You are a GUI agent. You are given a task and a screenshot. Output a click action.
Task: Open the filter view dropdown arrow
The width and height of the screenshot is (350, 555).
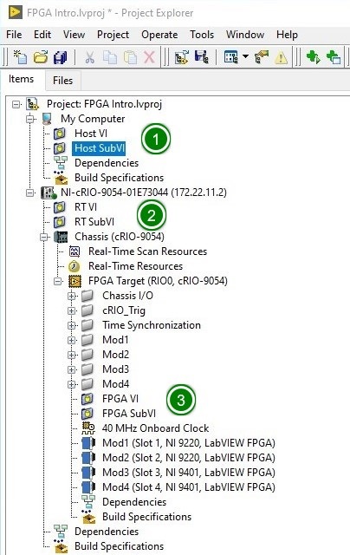pos(246,56)
